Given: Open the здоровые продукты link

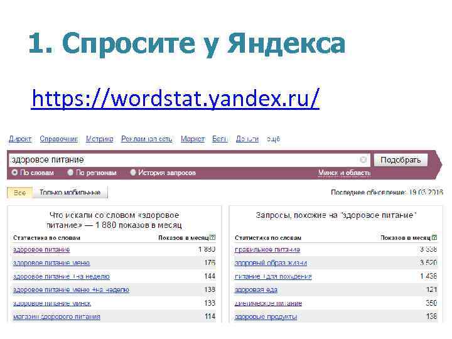Looking at the screenshot, I should (x=266, y=316).
